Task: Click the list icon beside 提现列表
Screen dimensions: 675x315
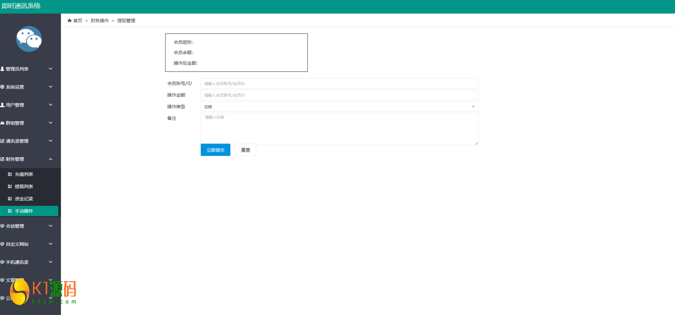Action: tap(10, 186)
